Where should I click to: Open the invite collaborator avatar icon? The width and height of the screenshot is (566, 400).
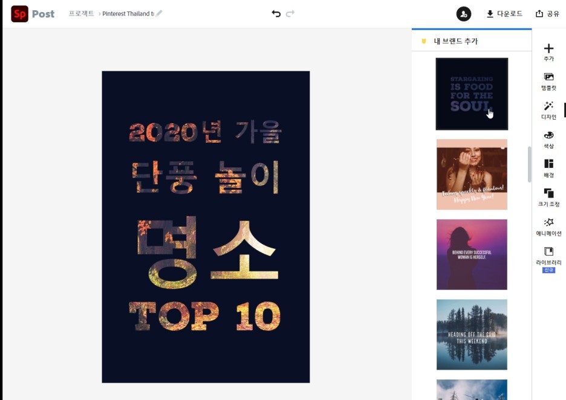463,14
